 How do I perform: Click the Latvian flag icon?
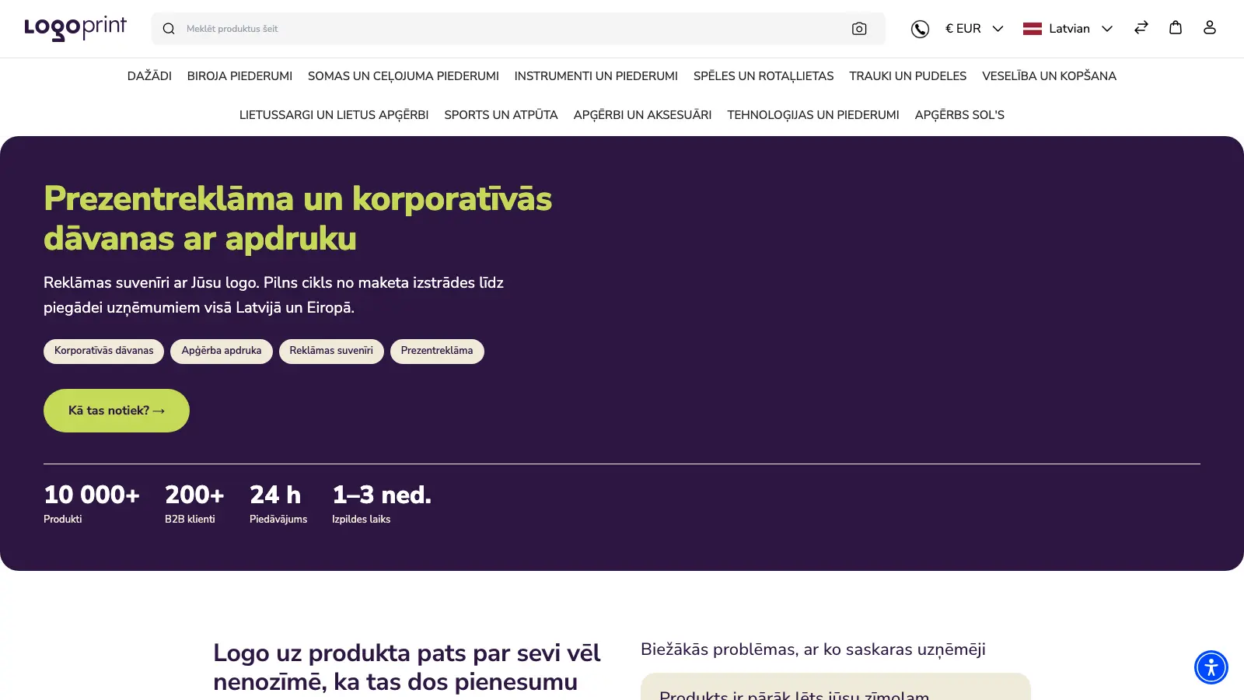pos(1033,29)
